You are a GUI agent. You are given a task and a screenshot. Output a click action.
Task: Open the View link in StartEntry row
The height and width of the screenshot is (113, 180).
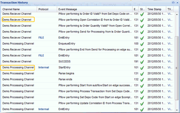coord(170,68)
